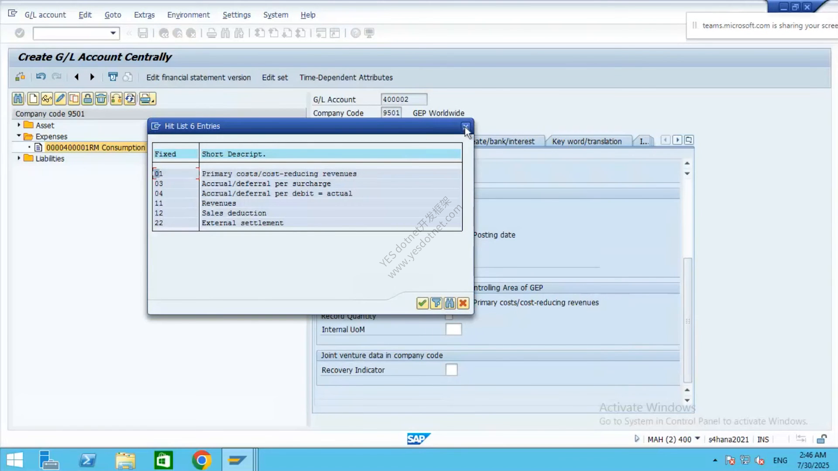The width and height of the screenshot is (838, 471).
Task: Select 0000400001RM Consumption tree item
Action: tap(96, 147)
